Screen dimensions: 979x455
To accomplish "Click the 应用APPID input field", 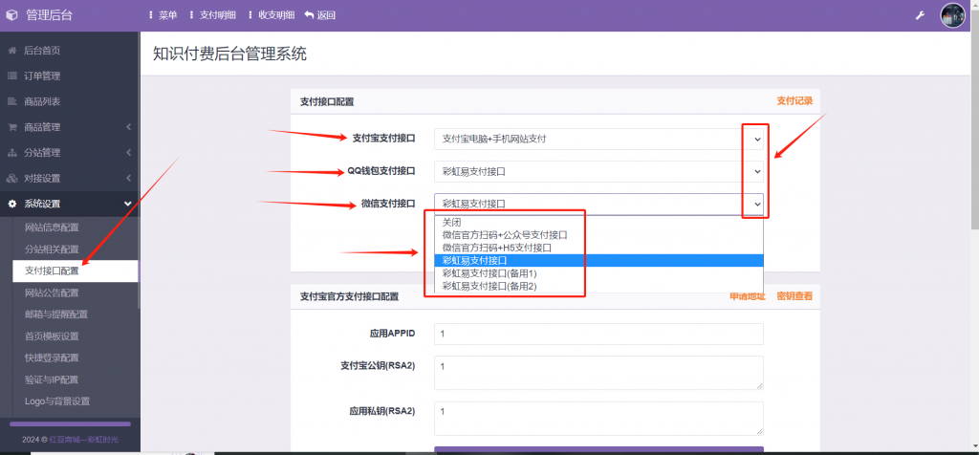I will pyautogui.click(x=598, y=334).
